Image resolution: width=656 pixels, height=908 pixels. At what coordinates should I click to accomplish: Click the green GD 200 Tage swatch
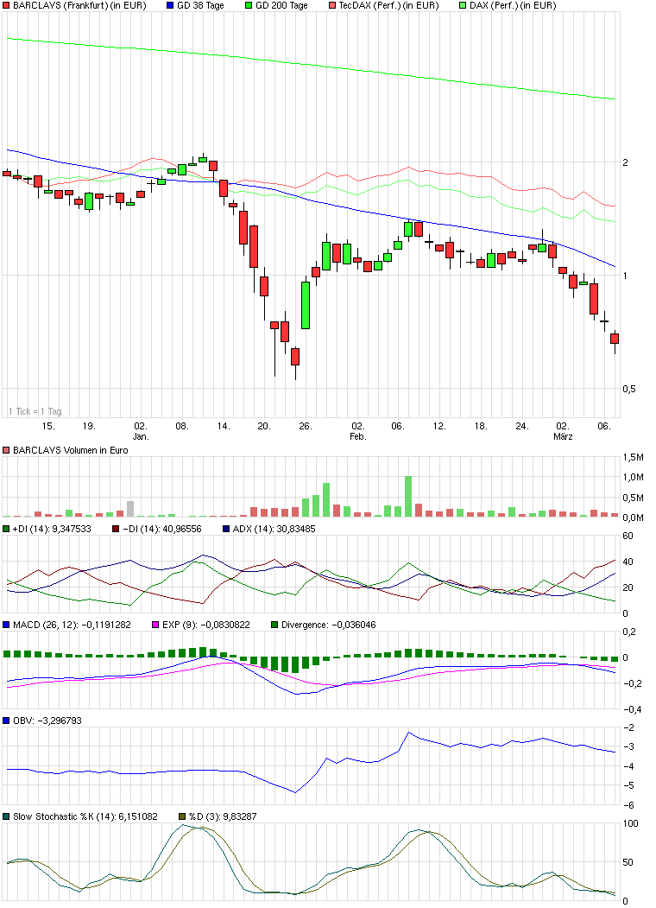point(249,6)
